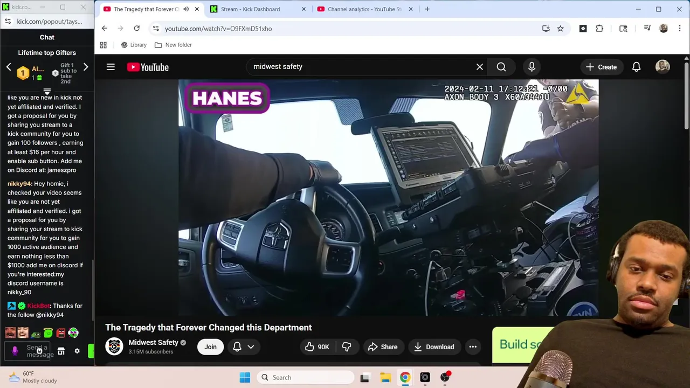Open more actions ellipsis under video
The image size is (690, 388).
[x=473, y=347]
